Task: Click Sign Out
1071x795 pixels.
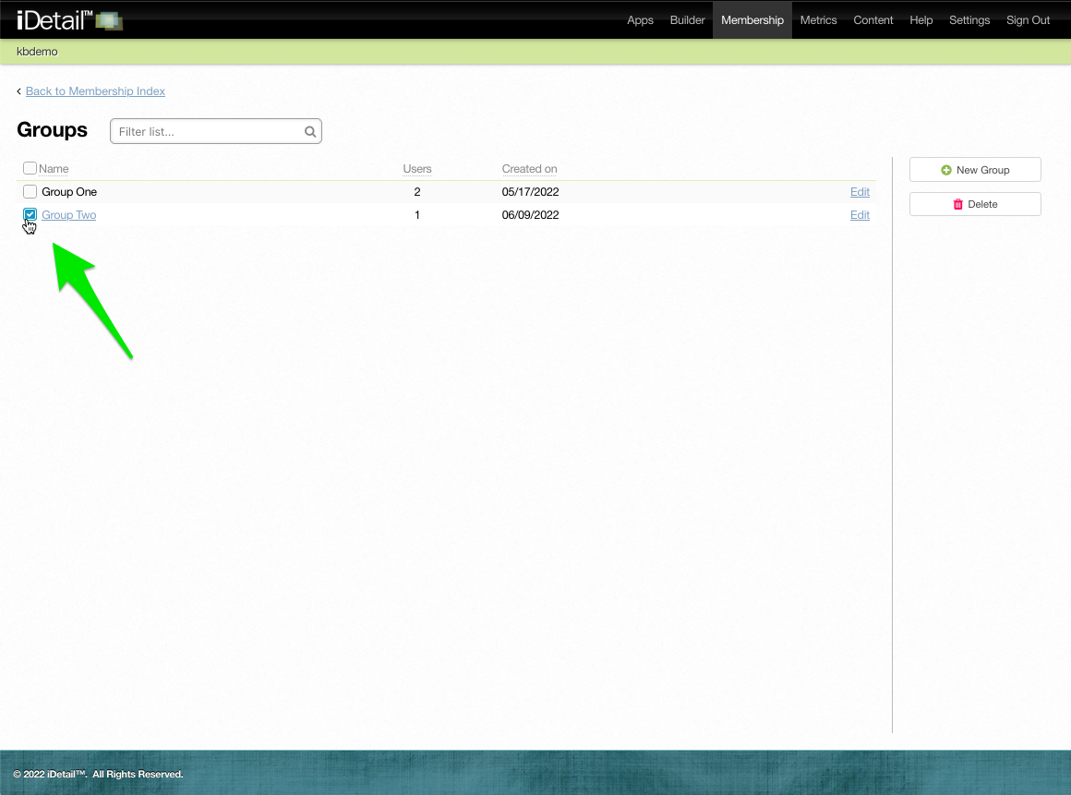Action: (1028, 19)
